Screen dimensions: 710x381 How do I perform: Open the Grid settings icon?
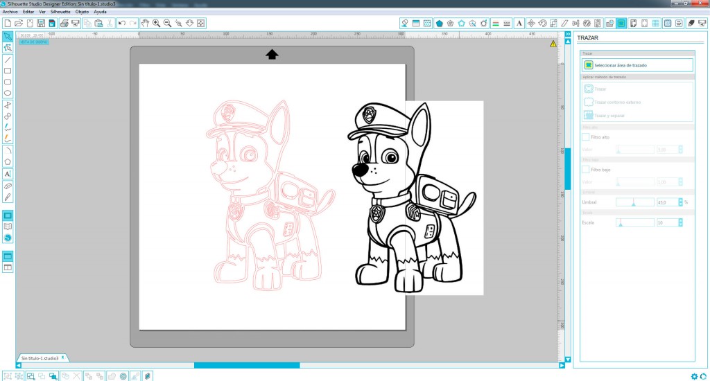click(x=656, y=23)
